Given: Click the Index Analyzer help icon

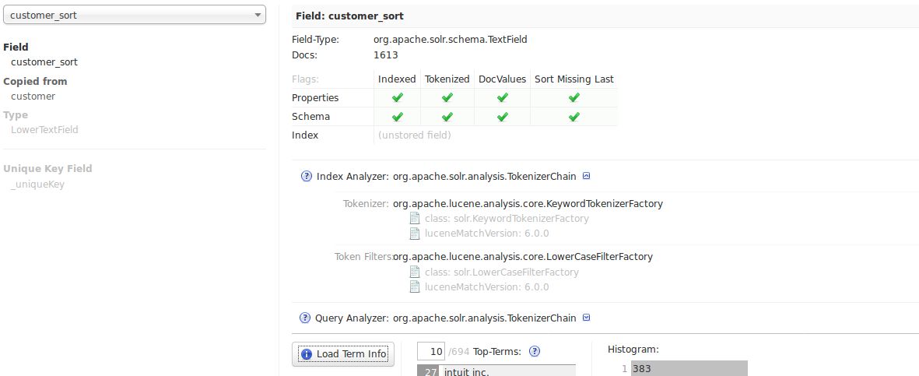Looking at the screenshot, I should click(x=306, y=176).
